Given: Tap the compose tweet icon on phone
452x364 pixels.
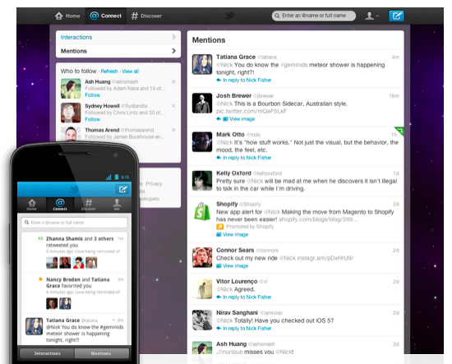Looking at the screenshot, I should tap(122, 189).
